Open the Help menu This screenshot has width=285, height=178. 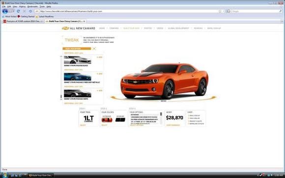click(x=49, y=6)
